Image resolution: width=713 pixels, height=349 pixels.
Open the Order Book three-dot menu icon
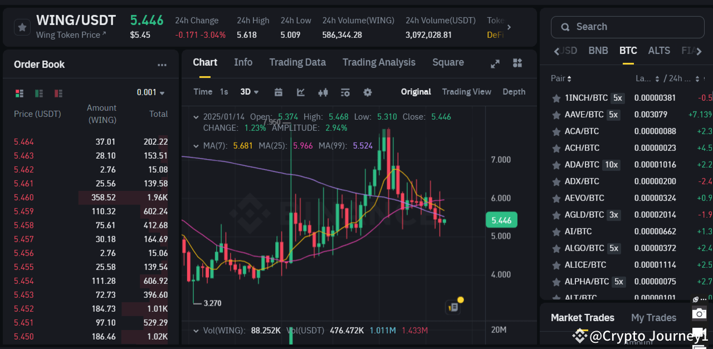point(162,65)
